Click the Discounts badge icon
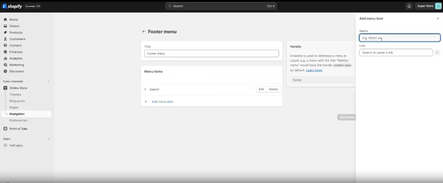Screen dimensions: 443x183 tap(5, 71)
